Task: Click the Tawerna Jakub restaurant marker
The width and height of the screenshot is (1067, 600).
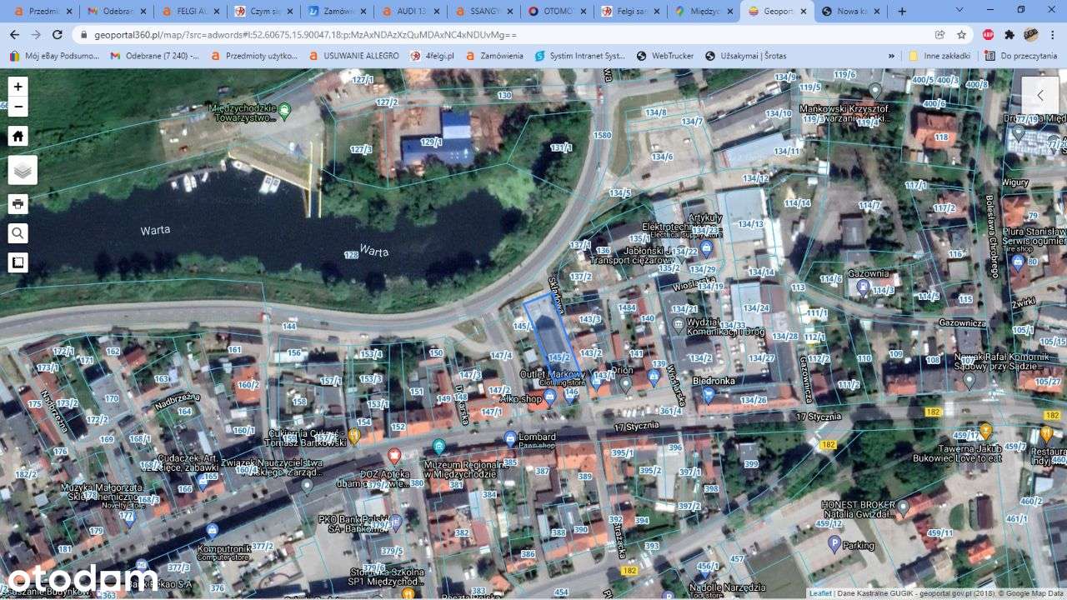Action: click(x=986, y=432)
